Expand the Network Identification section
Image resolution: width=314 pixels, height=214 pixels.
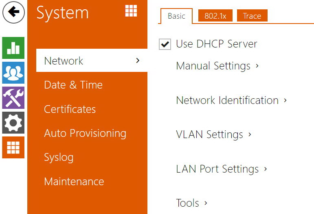tap(231, 100)
